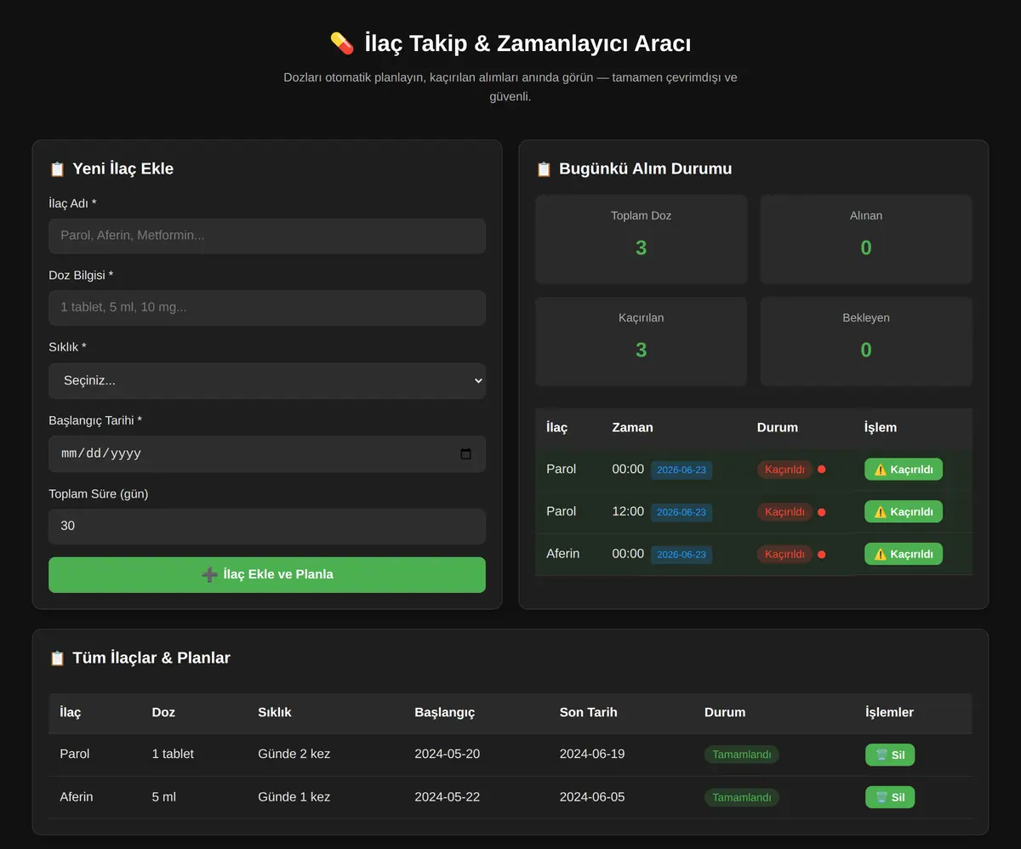Click the Başlangıç column header
1021x849 pixels.
pos(445,712)
